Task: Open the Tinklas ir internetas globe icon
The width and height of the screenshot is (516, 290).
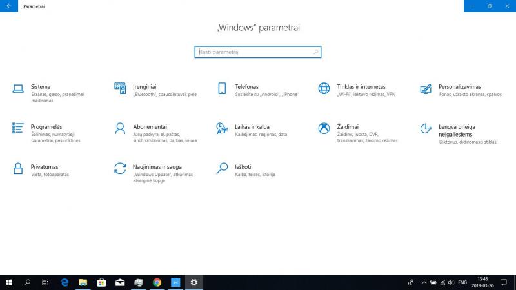Action: (324, 88)
